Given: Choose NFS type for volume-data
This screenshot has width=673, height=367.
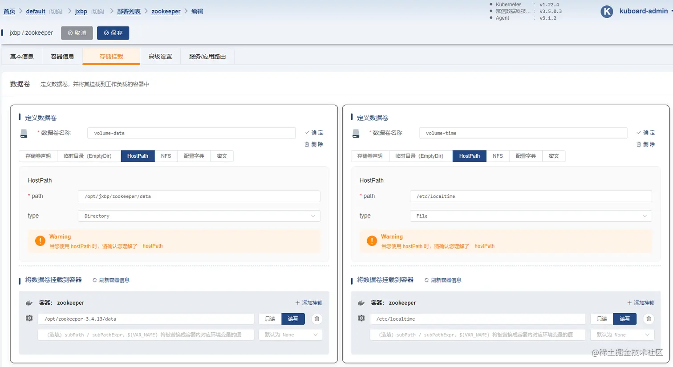Looking at the screenshot, I should [x=166, y=156].
